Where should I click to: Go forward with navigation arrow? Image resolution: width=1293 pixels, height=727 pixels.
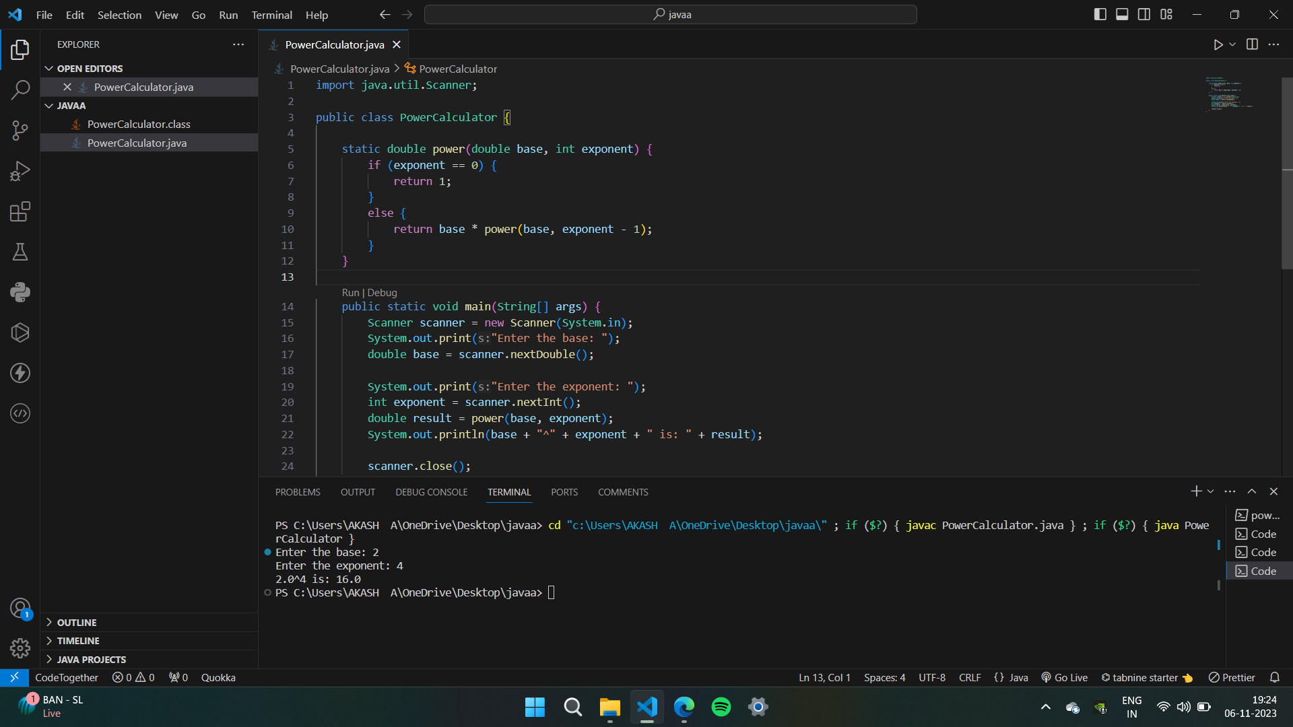pos(407,14)
